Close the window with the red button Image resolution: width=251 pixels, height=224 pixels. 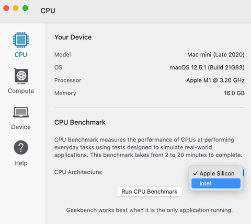coord(6,8)
